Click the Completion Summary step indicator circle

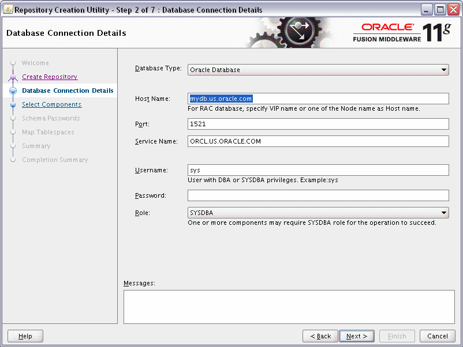(13, 160)
